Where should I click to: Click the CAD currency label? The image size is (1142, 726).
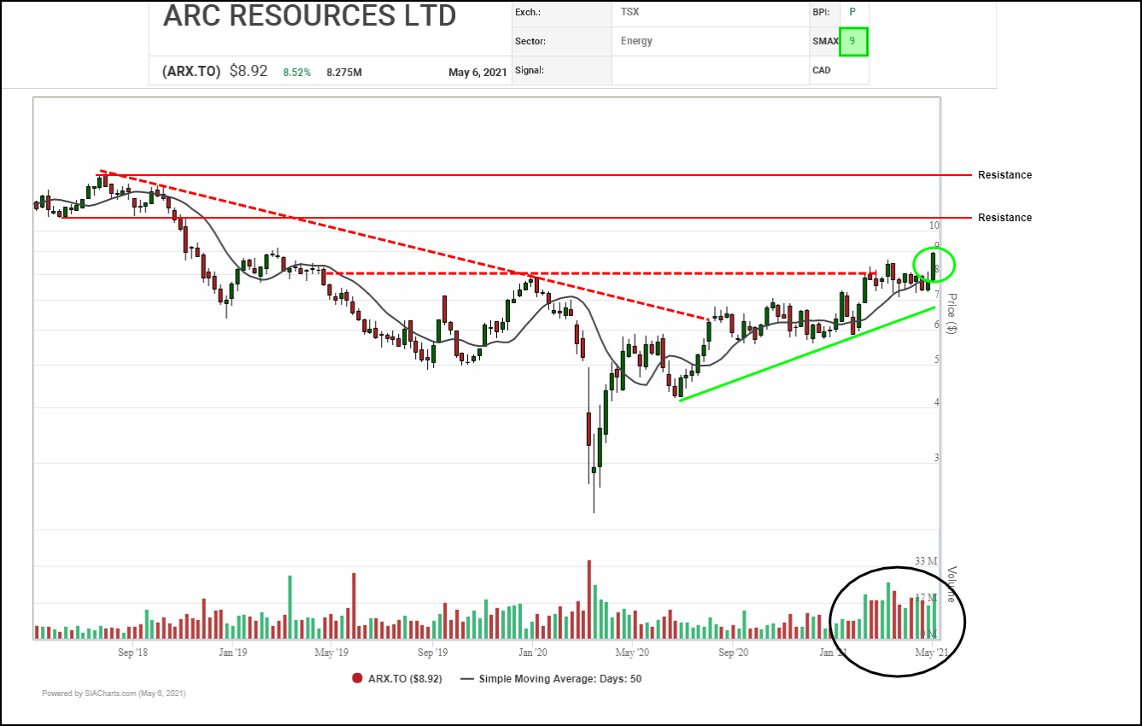click(x=821, y=70)
